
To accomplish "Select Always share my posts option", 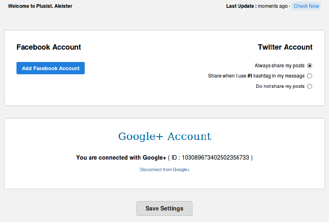I will pos(310,66).
